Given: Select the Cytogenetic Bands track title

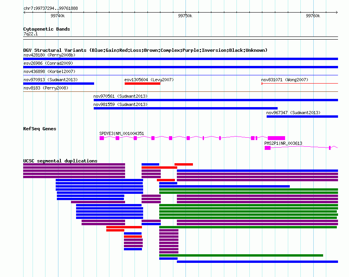Looking at the screenshot, I should (47, 29).
